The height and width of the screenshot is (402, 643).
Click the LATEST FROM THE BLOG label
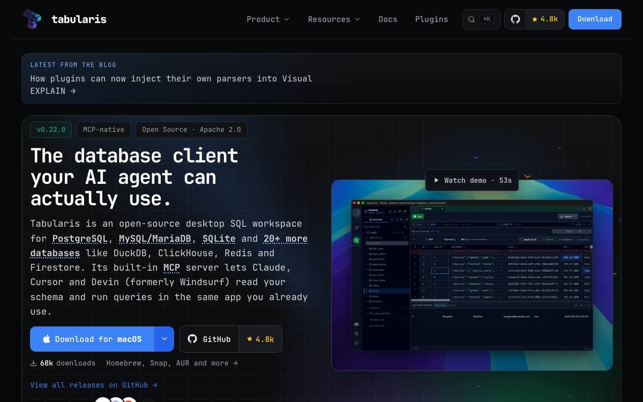[73, 65]
